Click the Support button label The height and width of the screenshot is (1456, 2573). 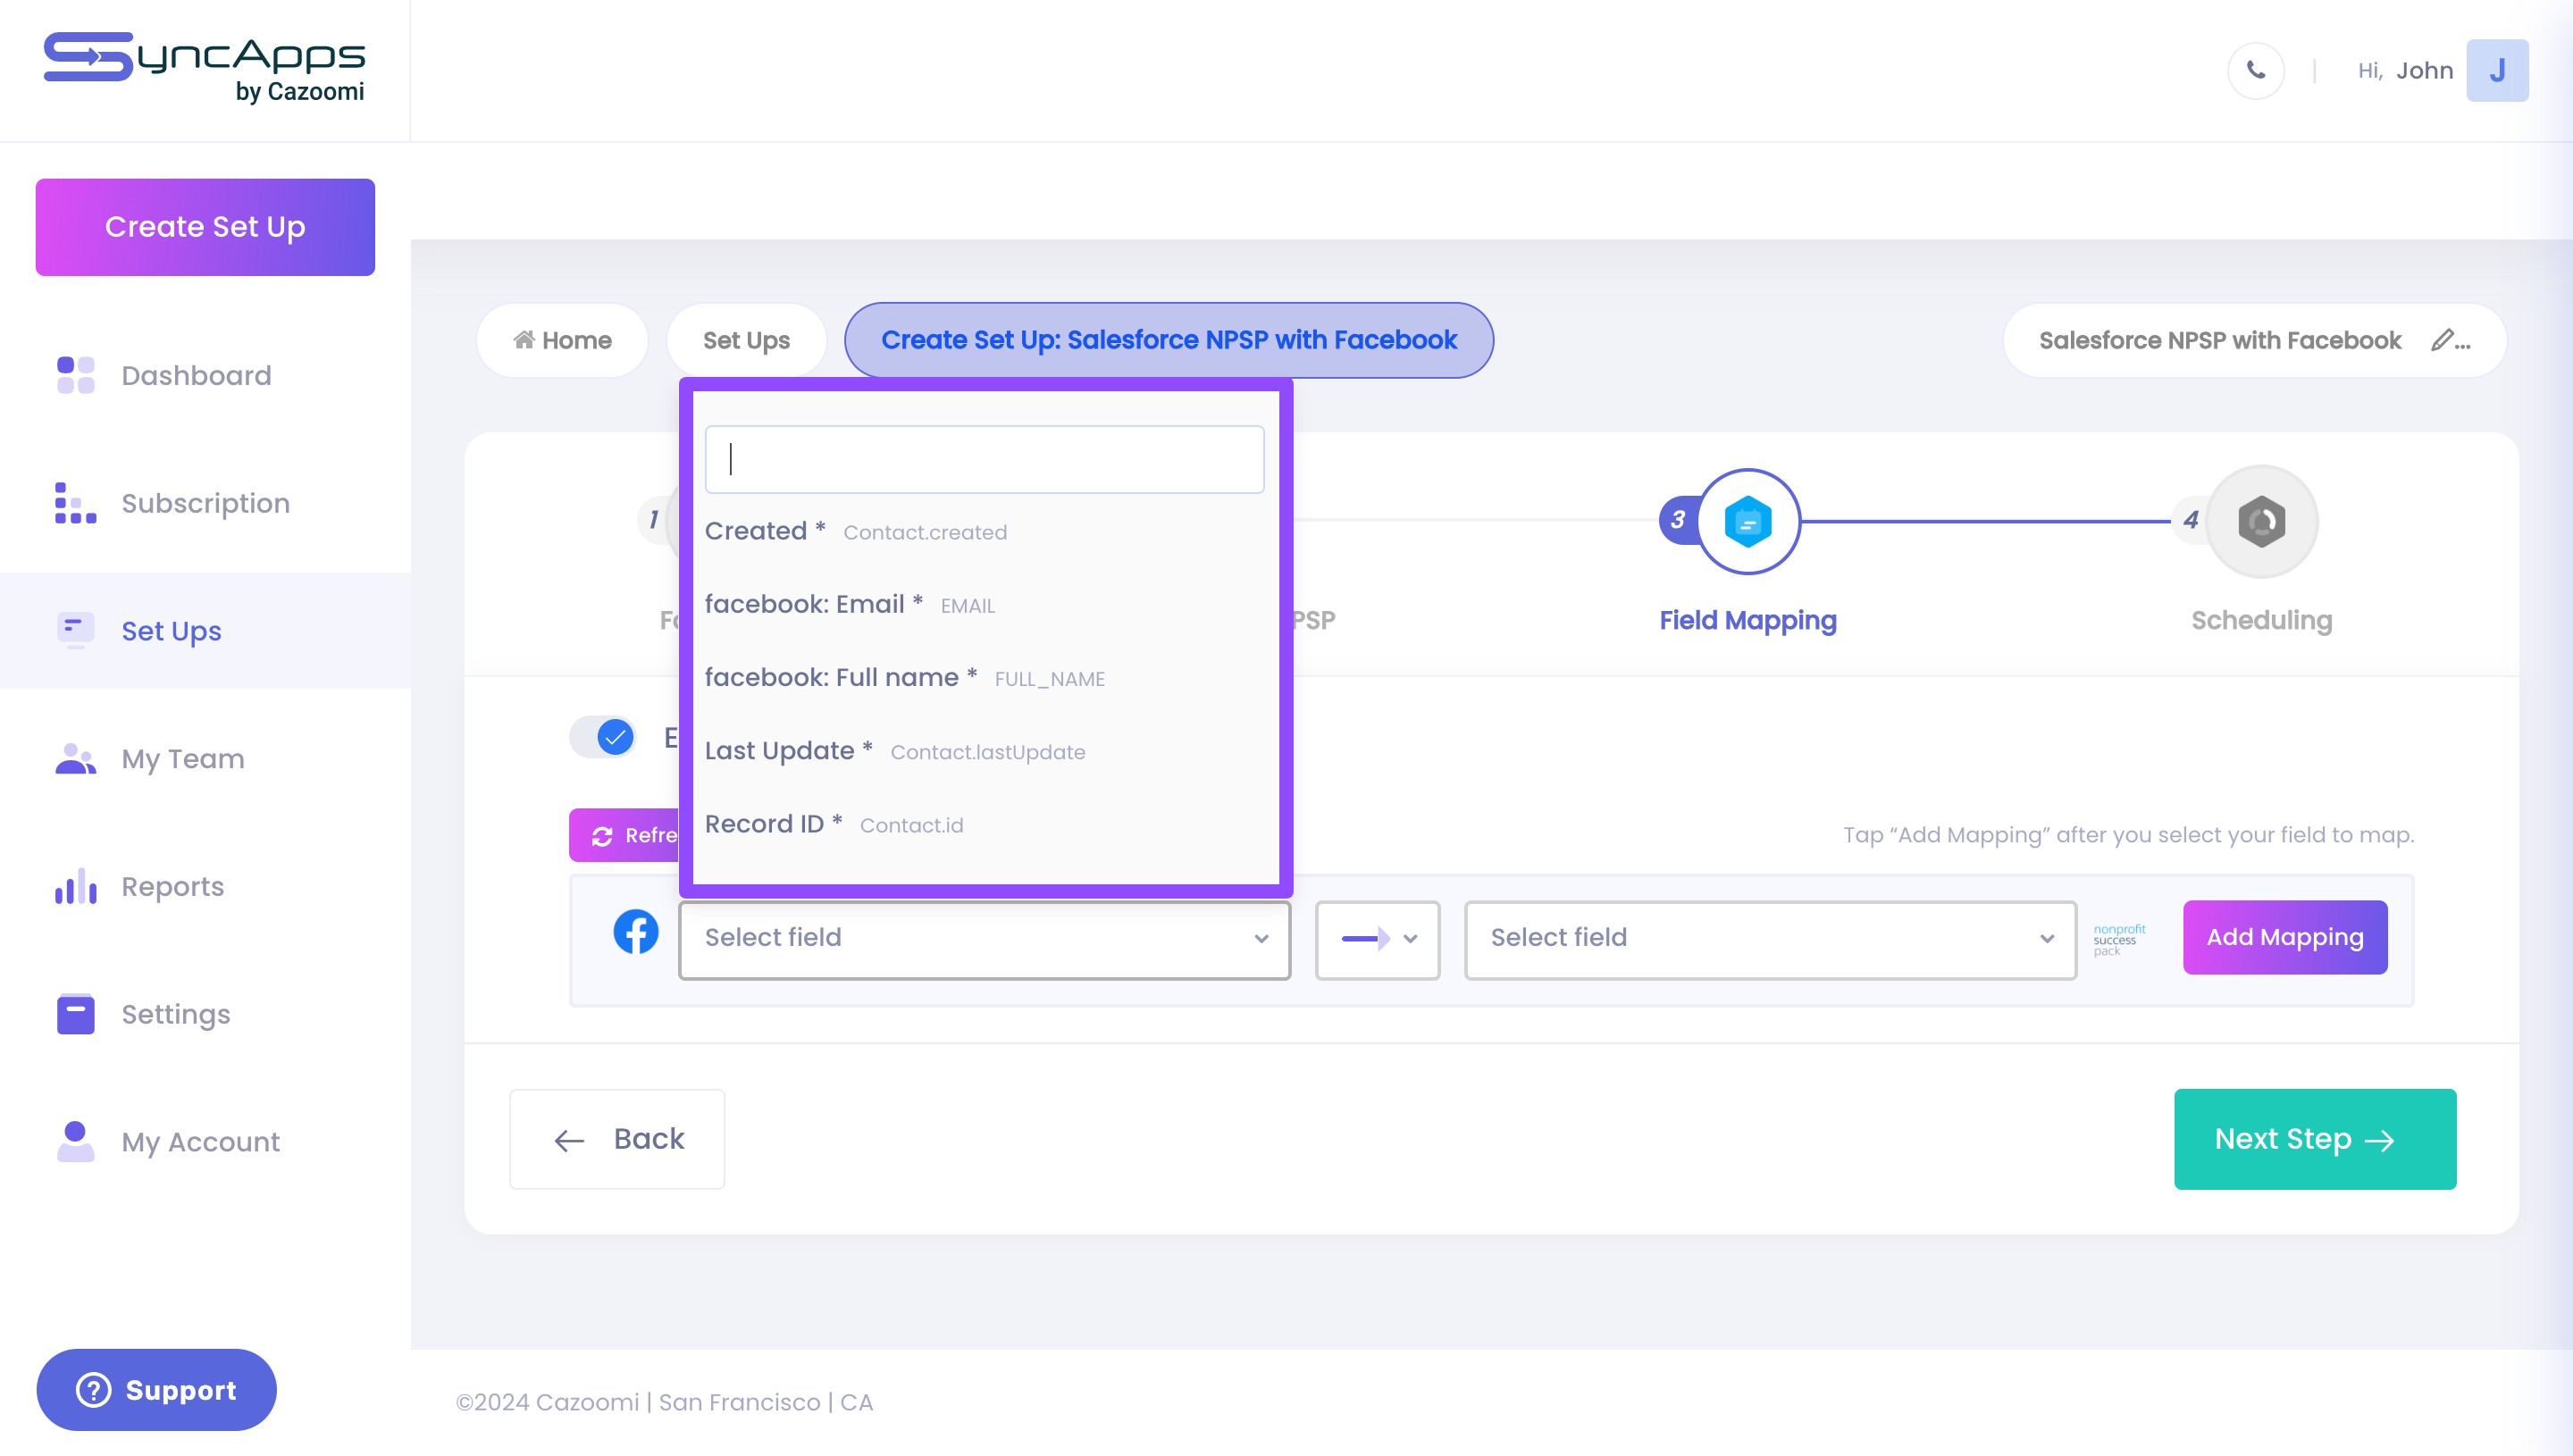point(181,1390)
